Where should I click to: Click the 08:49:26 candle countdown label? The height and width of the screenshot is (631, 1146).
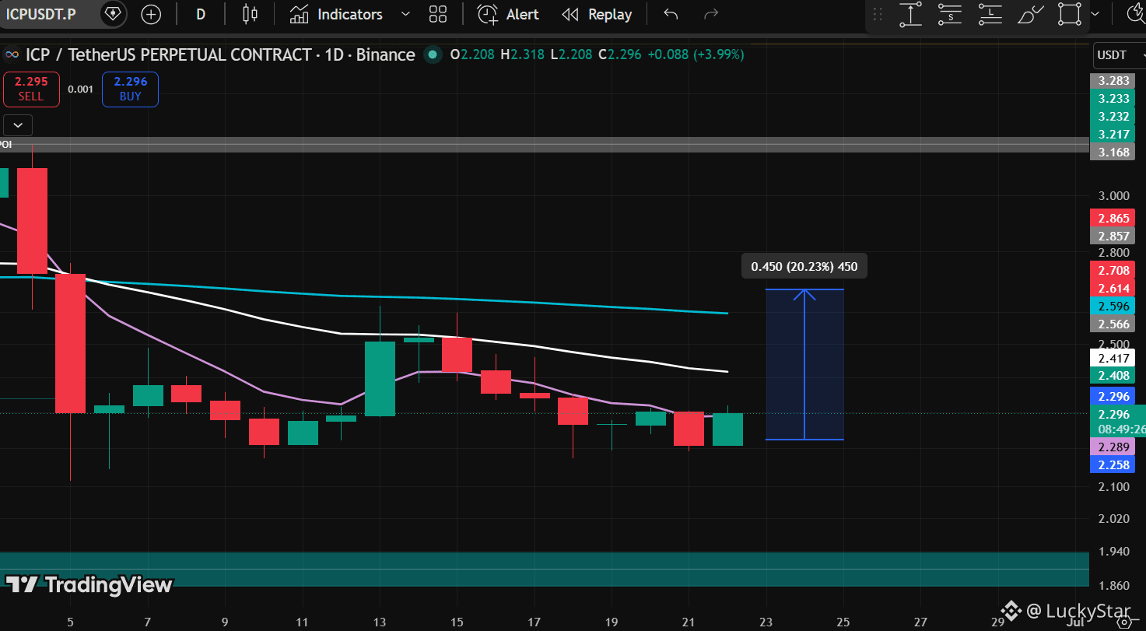tap(1120, 429)
